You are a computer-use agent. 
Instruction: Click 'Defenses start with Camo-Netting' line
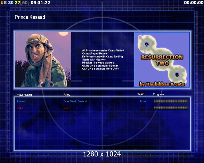(x=103, y=57)
